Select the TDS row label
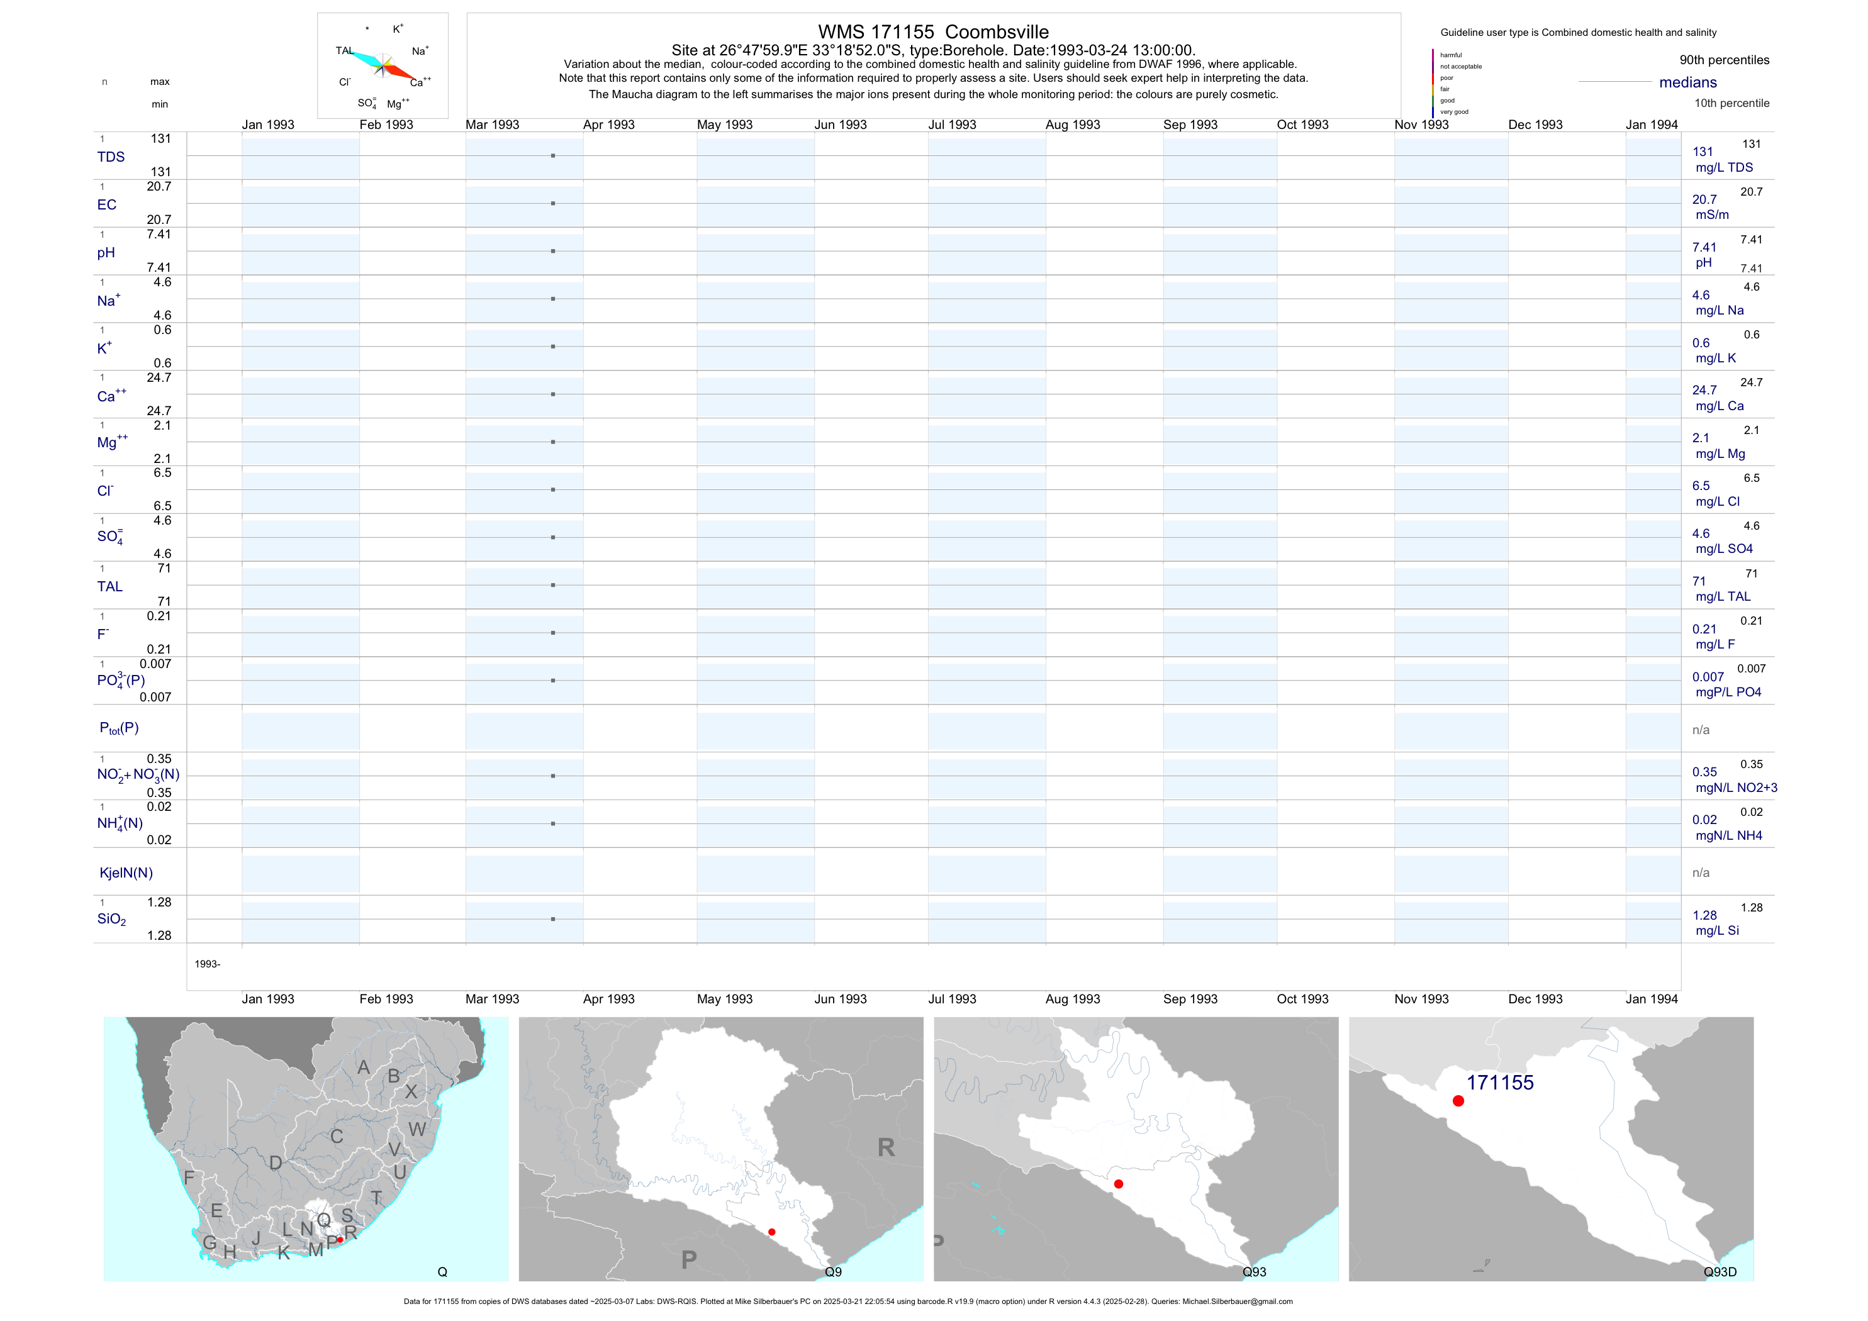The height and width of the screenshot is (1321, 1868). click(111, 157)
